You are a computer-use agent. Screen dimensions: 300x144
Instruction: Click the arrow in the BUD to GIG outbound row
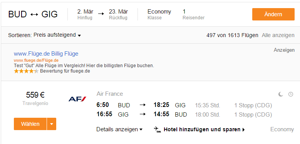click(142, 105)
